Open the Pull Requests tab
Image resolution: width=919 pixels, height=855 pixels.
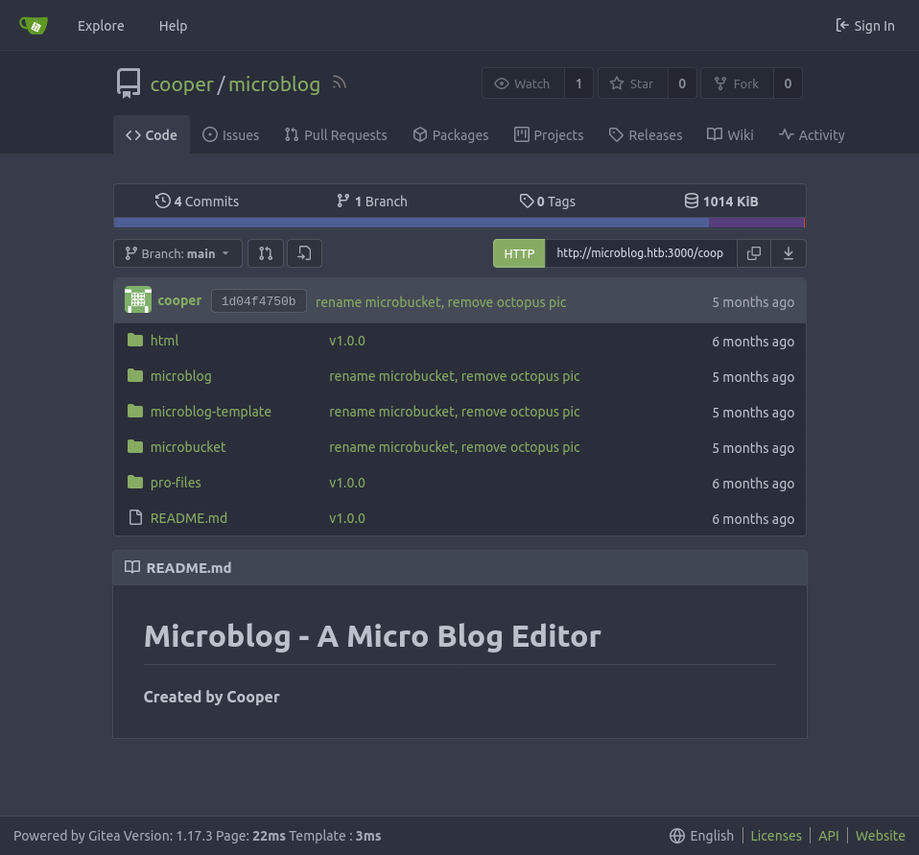336,135
